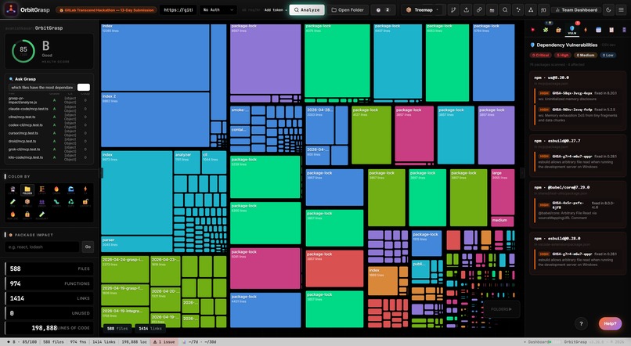
Task: Open the lightning bolt tab in right panel
Action: [585, 30]
